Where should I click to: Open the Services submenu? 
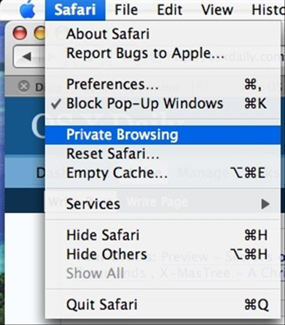[x=163, y=204]
